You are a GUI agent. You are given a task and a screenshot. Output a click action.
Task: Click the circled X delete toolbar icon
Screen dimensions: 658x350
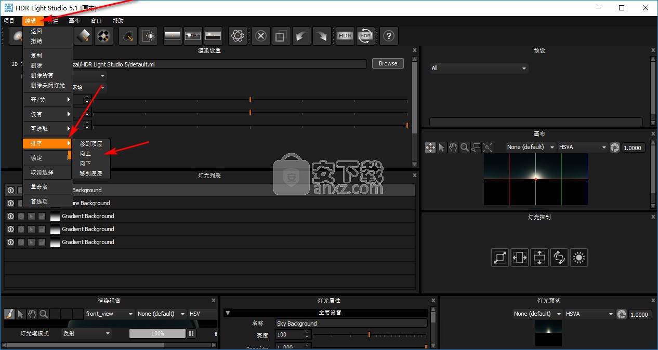261,36
